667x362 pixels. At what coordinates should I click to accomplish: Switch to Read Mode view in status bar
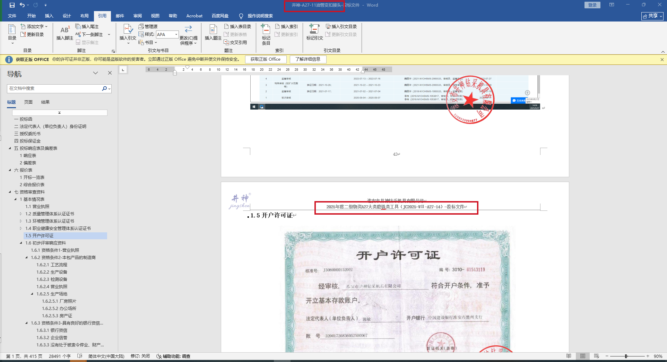pos(569,356)
